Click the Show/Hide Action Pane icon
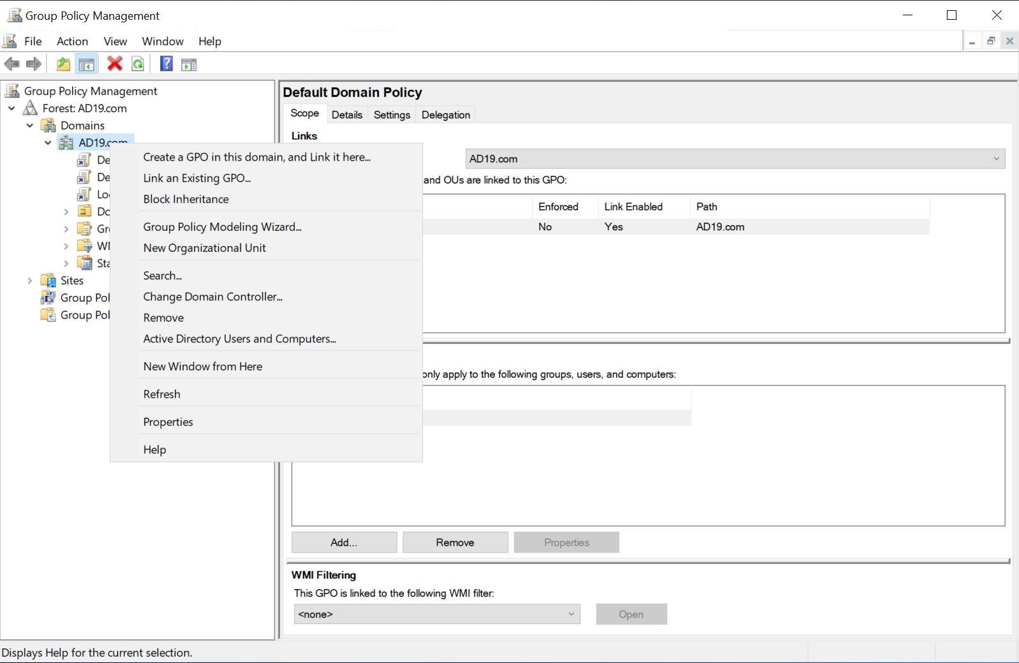 click(189, 64)
